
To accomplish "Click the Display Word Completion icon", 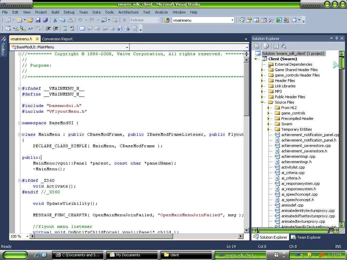I will coord(30,28).
